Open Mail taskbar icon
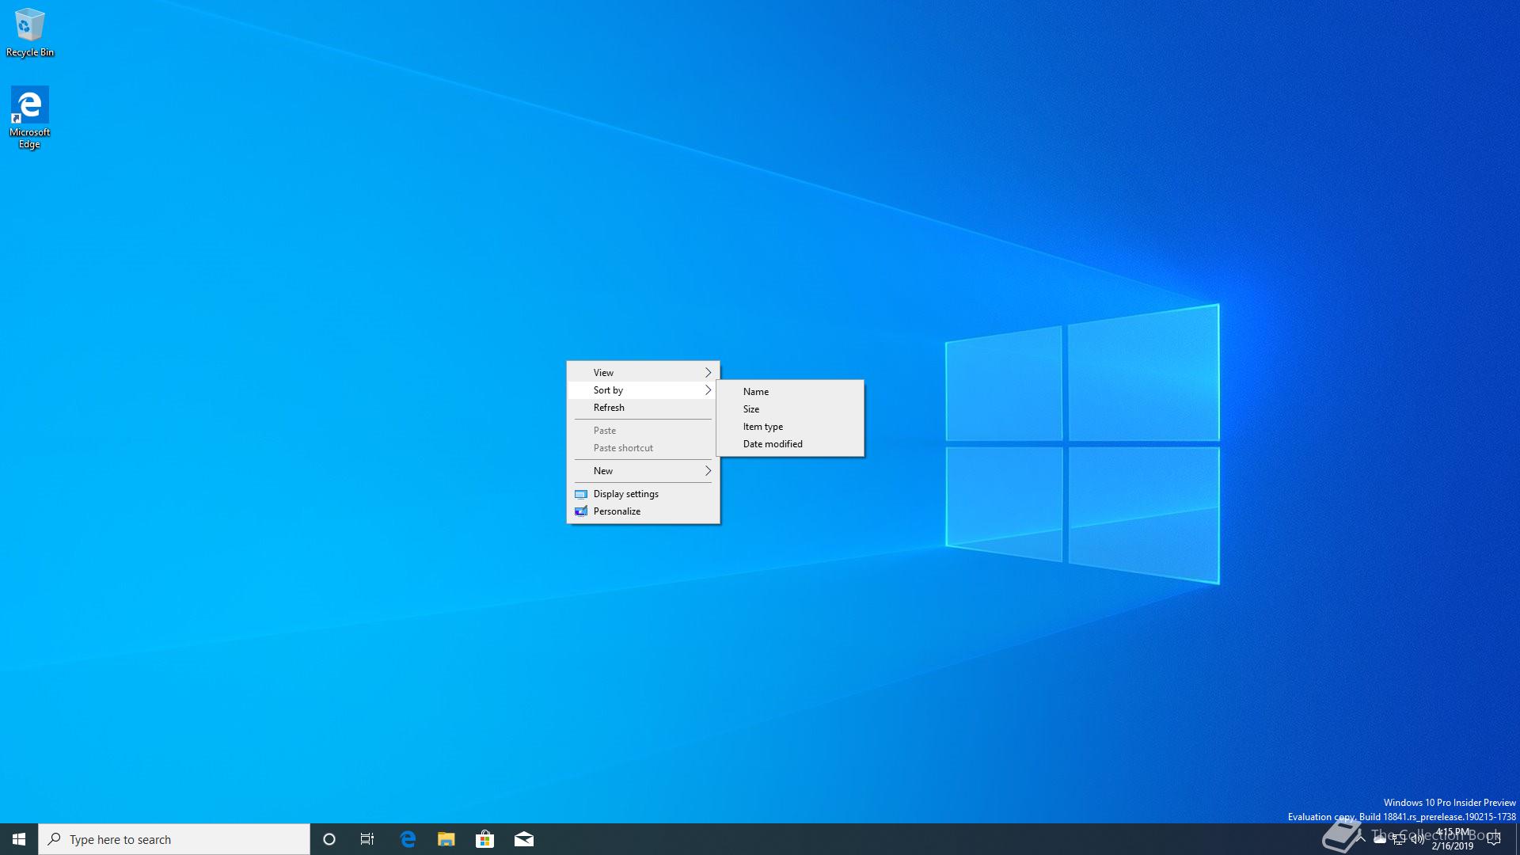Image resolution: width=1520 pixels, height=855 pixels. 523,838
